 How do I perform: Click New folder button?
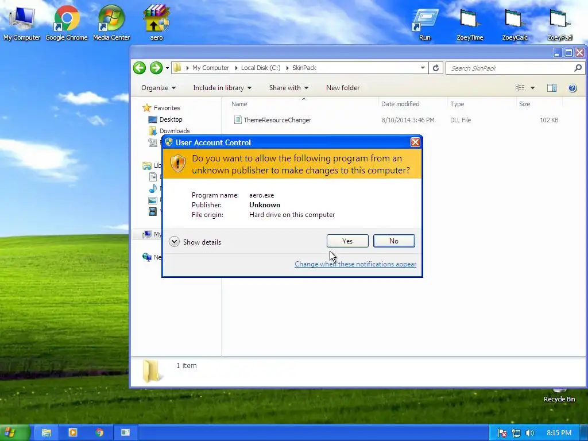click(x=343, y=88)
